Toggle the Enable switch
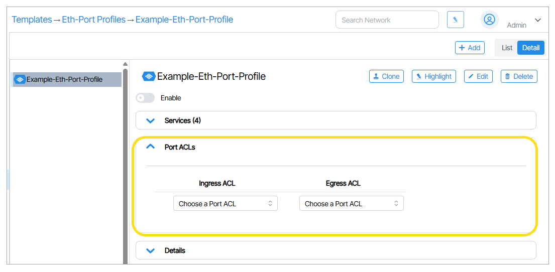555x272 pixels. [x=145, y=98]
